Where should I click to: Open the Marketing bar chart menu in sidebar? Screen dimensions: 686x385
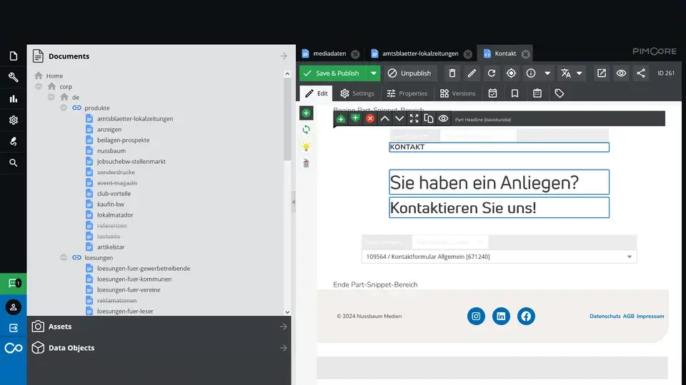(x=13, y=98)
